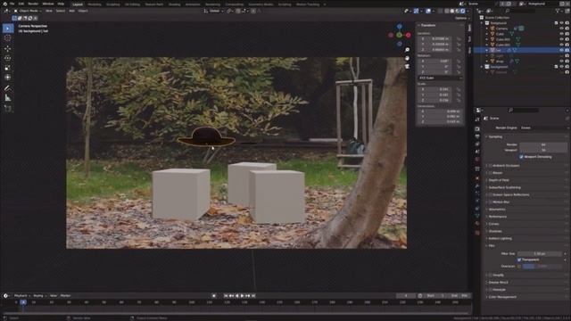Select the Select Box tool

(x=8, y=29)
